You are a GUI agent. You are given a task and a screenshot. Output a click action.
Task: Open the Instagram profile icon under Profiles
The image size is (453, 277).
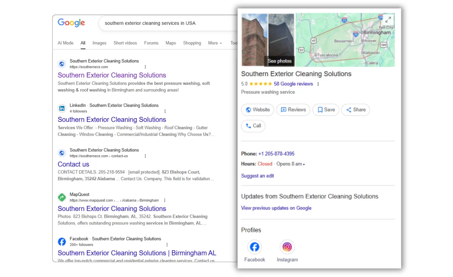(x=287, y=247)
